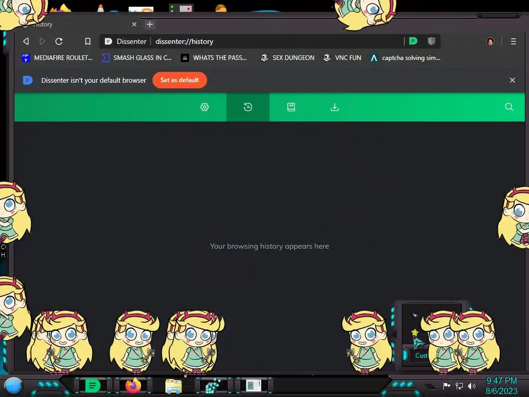Switch to Downloads tab in green bar

tap(335, 107)
